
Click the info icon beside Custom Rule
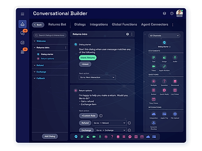pos(101,116)
